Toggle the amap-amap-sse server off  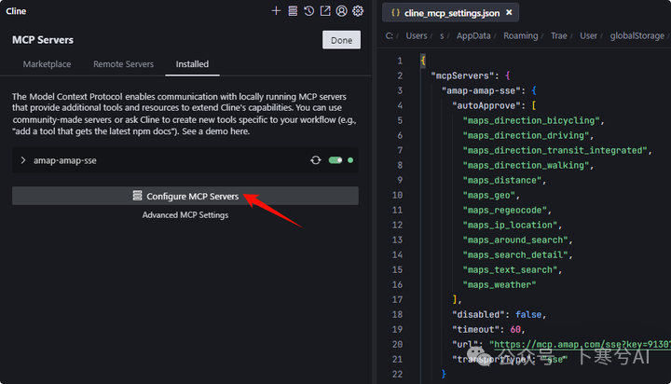335,160
